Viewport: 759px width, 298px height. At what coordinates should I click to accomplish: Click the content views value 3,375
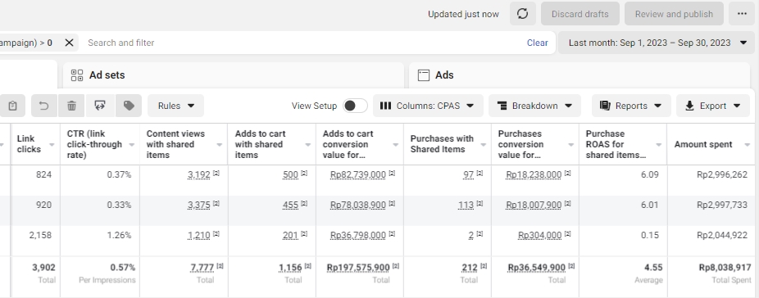click(x=199, y=205)
